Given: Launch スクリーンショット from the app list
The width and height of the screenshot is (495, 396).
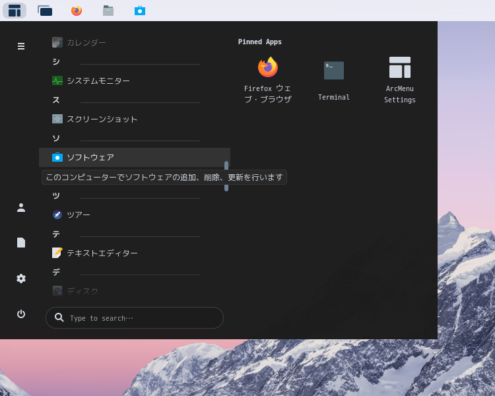Looking at the screenshot, I should [135, 119].
